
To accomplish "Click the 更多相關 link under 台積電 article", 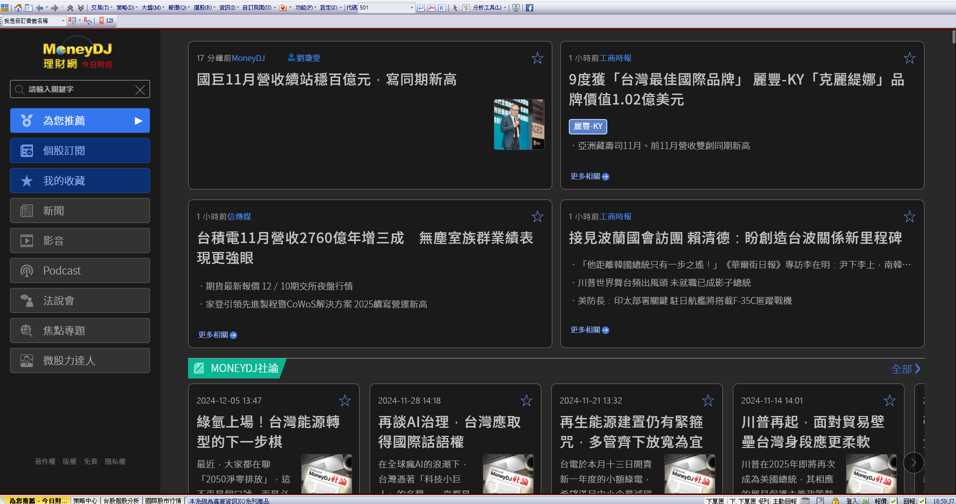I will click(x=217, y=335).
